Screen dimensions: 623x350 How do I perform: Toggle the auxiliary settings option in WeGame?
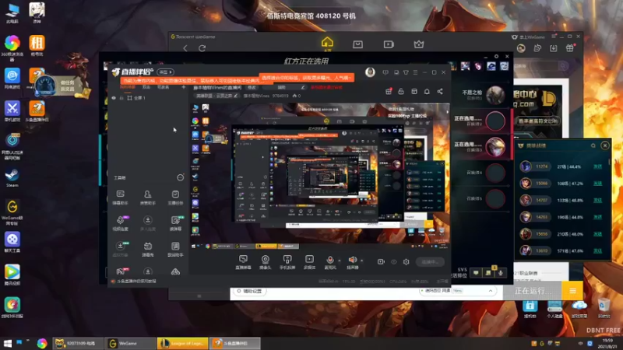click(249, 291)
